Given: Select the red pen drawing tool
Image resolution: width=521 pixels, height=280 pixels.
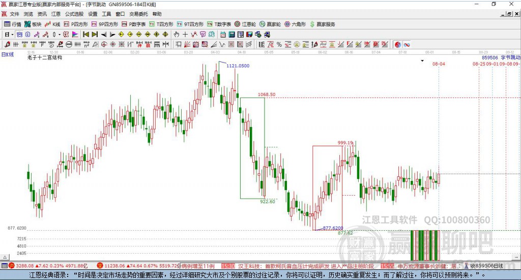Looking at the screenshot, I should tap(7, 44).
